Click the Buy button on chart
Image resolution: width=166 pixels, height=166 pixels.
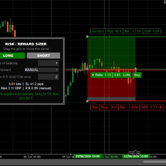tap(137, 75)
